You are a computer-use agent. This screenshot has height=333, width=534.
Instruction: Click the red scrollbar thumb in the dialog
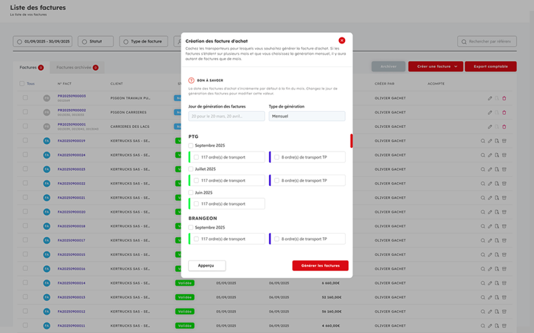coord(351,140)
